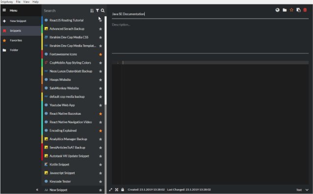Open the File menu
This screenshot has width=313, height=194.
[x=18, y=2]
